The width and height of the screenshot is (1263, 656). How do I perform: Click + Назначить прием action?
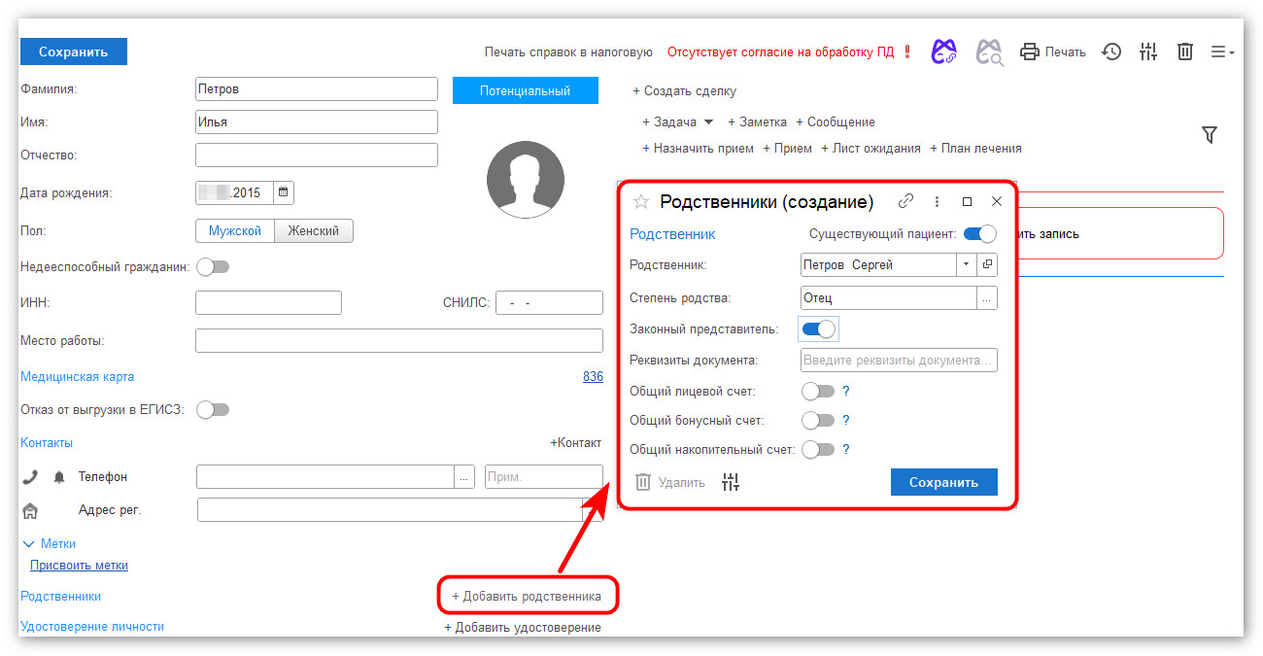point(698,149)
